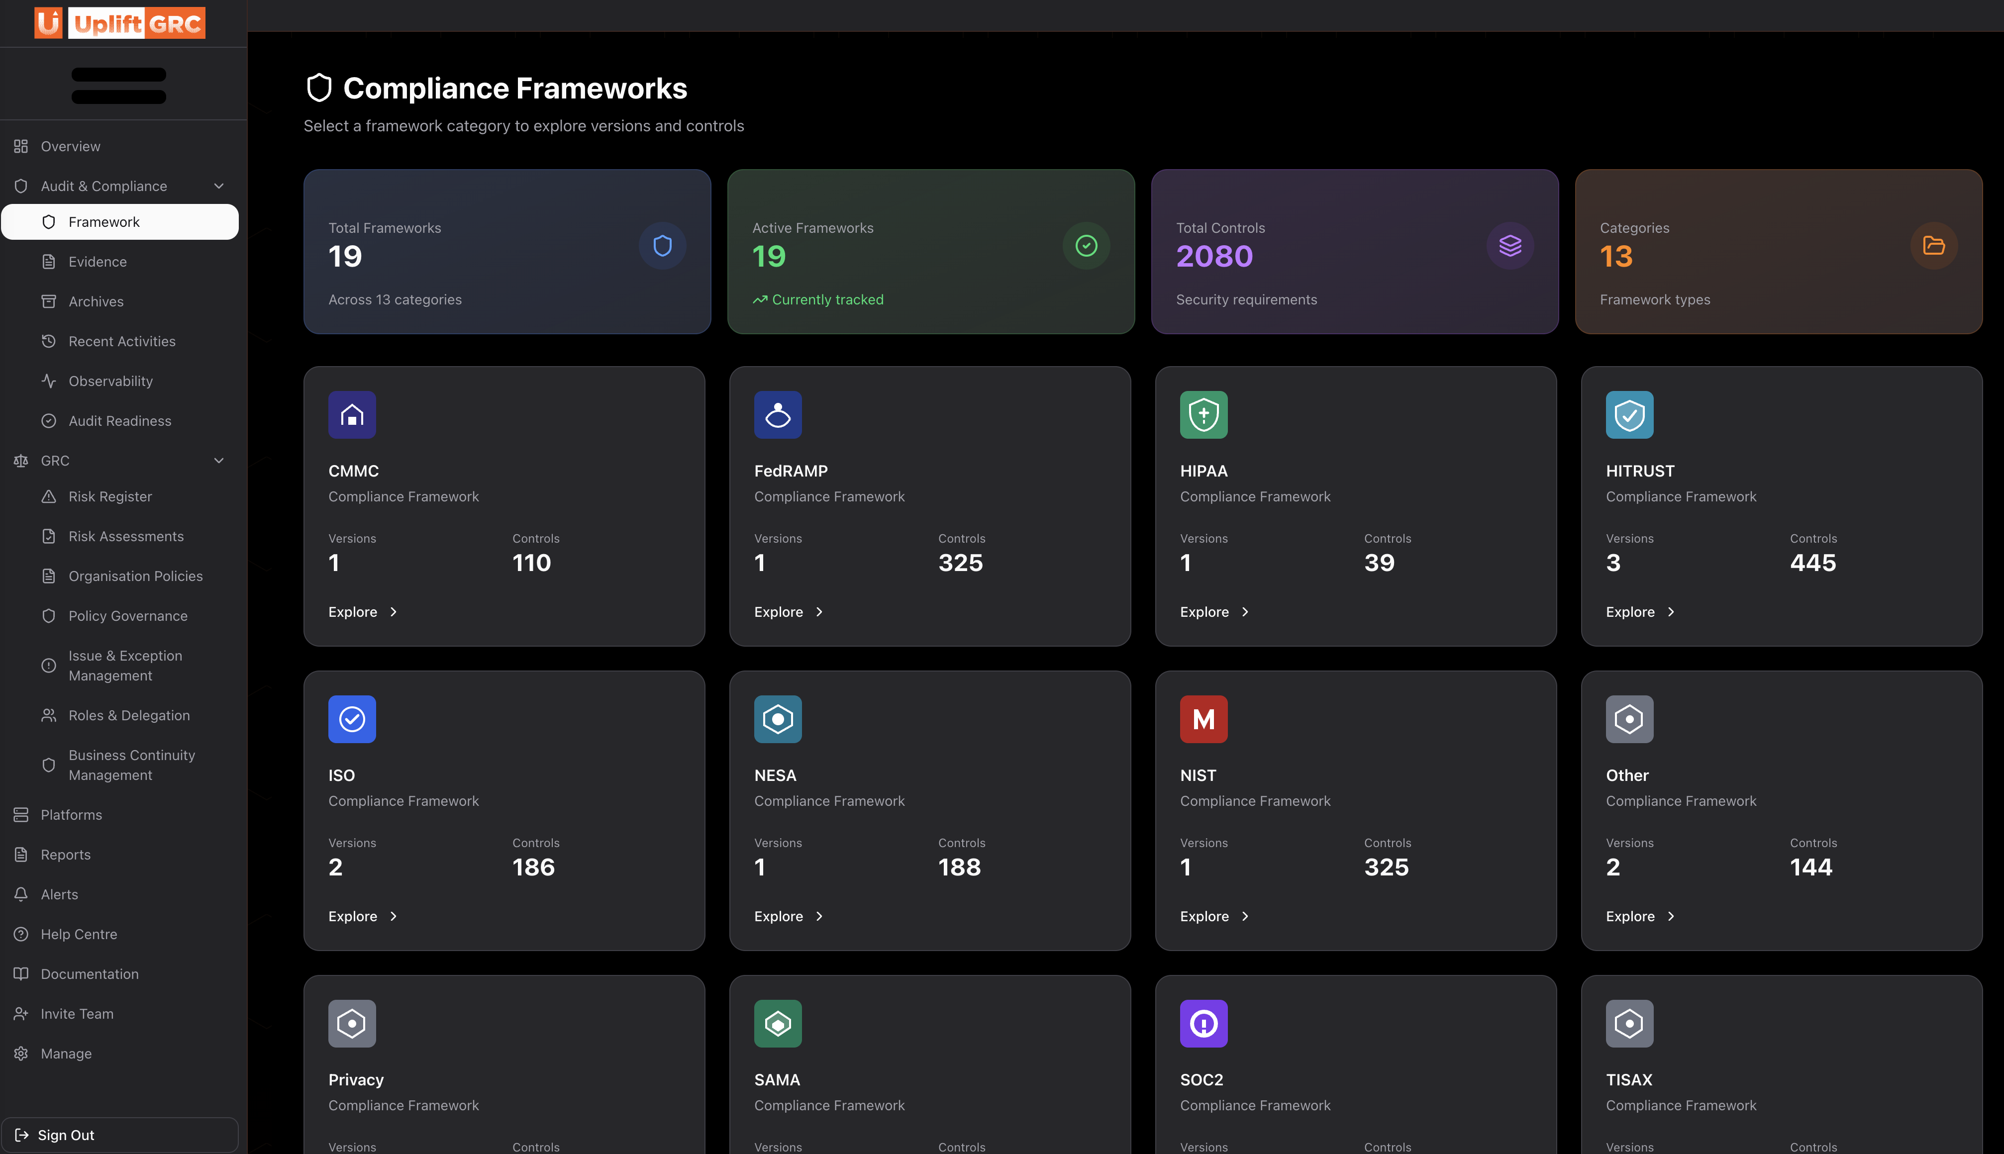The width and height of the screenshot is (2004, 1154).
Task: Click the Categories summary card
Action: coord(1778,251)
